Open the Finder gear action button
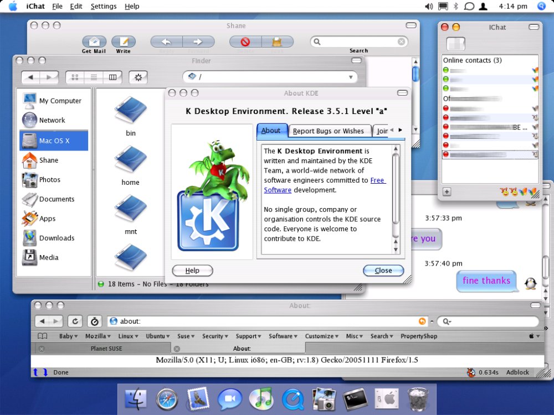Viewport: 554px width, 415px height. tap(138, 77)
